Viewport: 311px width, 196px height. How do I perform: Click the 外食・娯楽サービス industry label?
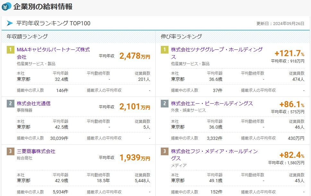(x=188, y=110)
